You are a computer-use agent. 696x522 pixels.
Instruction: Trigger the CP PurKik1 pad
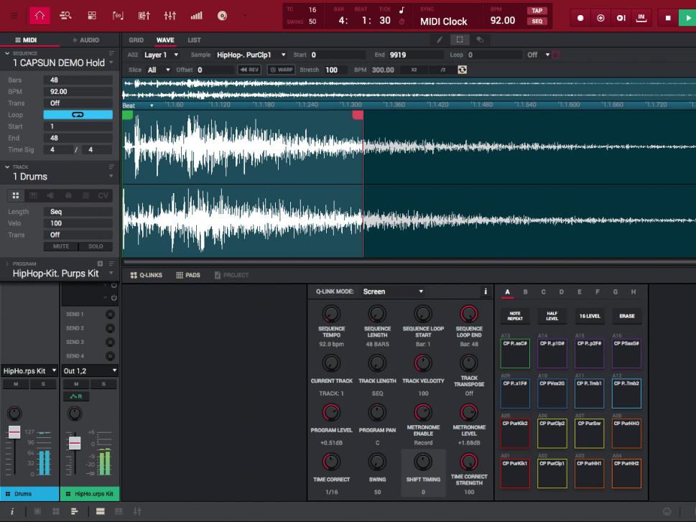(514, 474)
